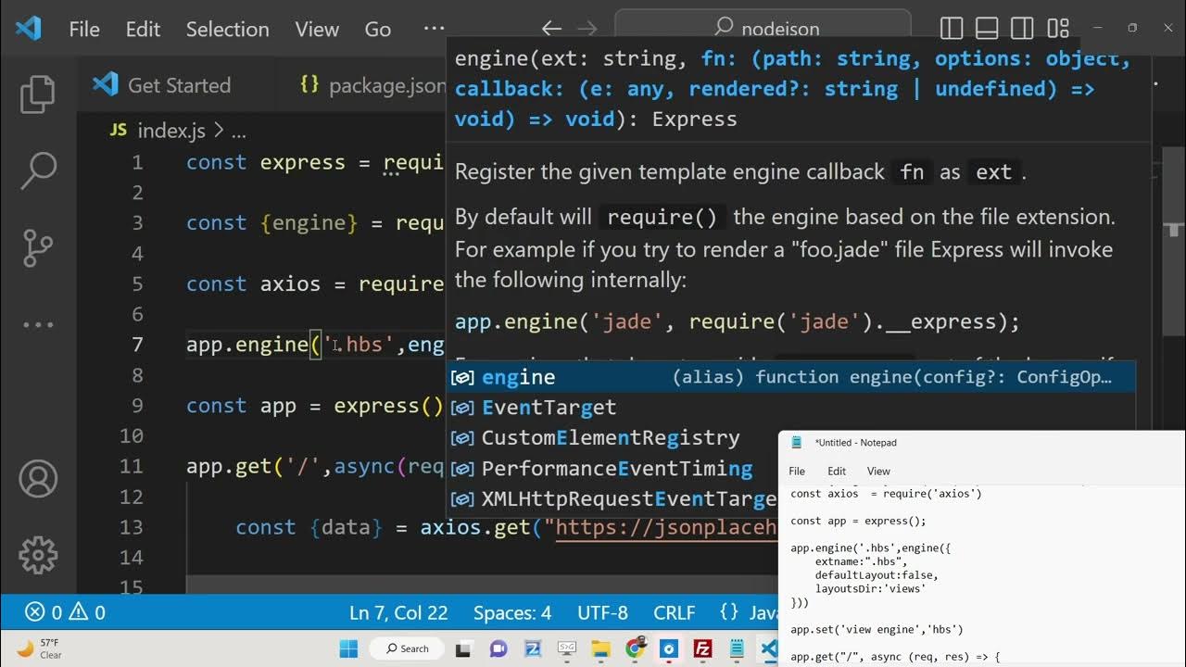Click the UTF-8 encoding status button
The image size is (1186, 667).
pos(601,612)
